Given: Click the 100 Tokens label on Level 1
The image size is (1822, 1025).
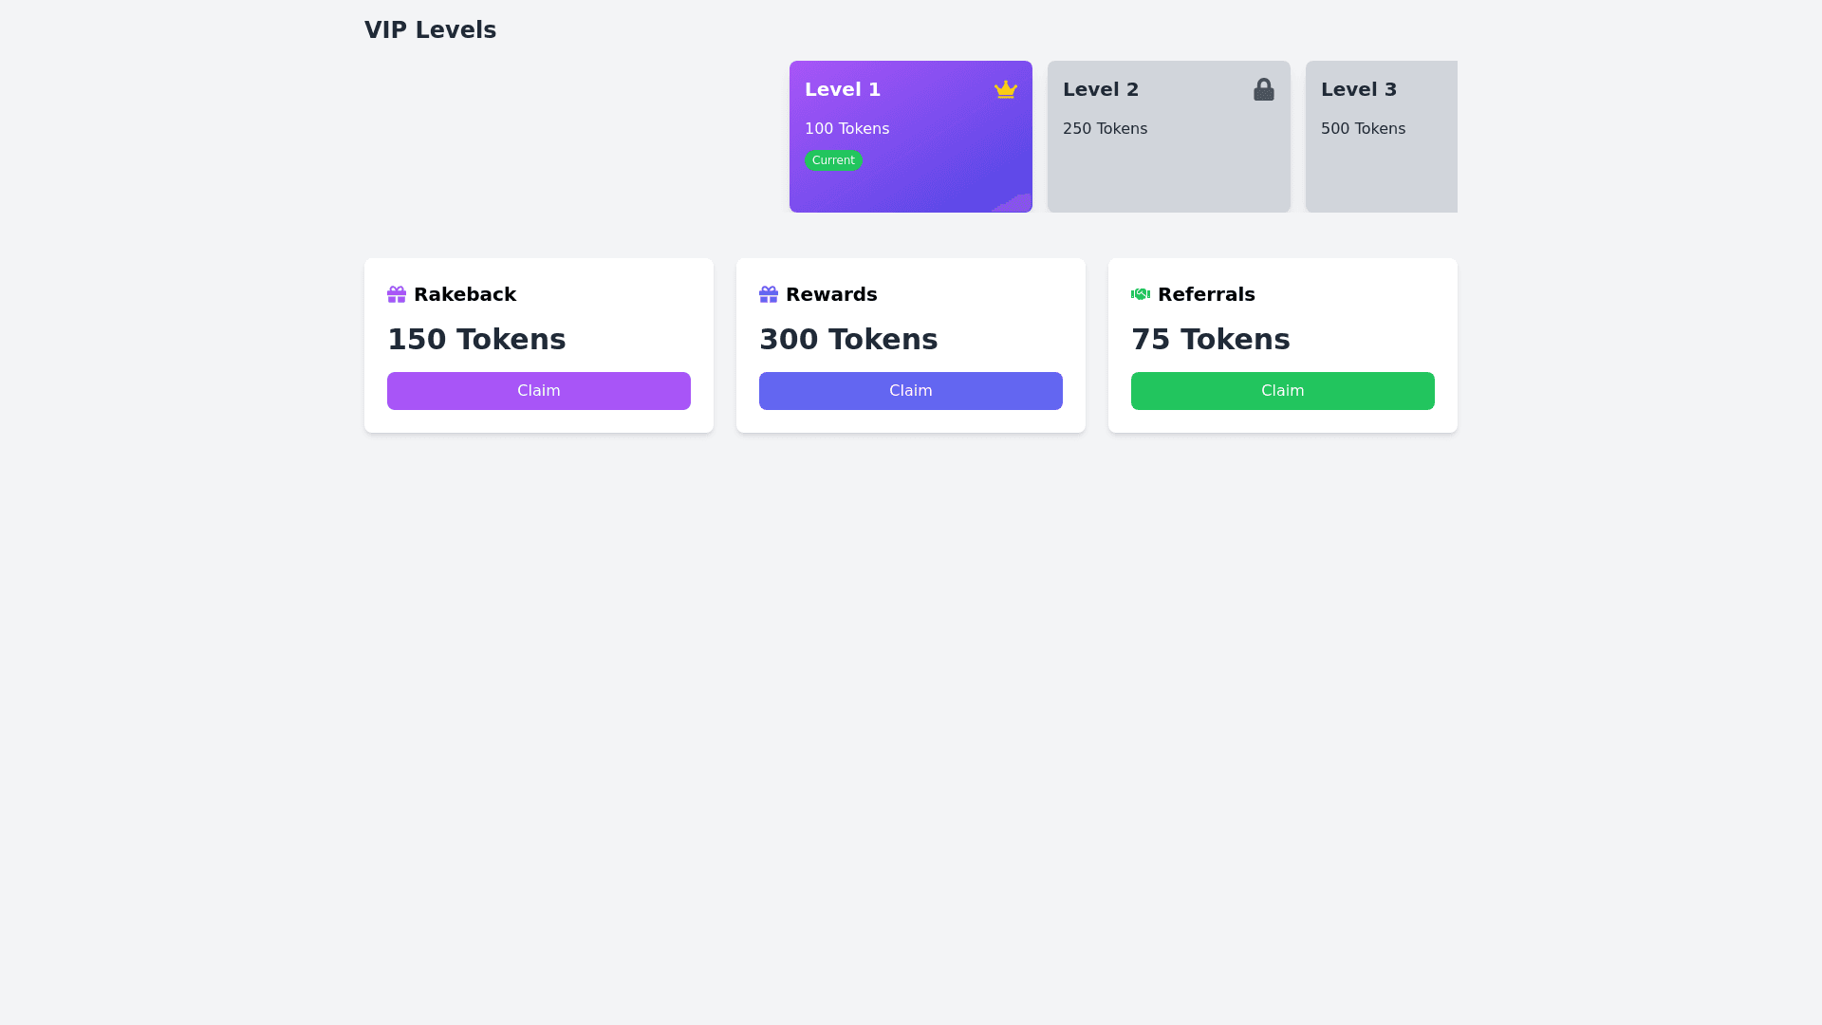Looking at the screenshot, I should 846,129.
